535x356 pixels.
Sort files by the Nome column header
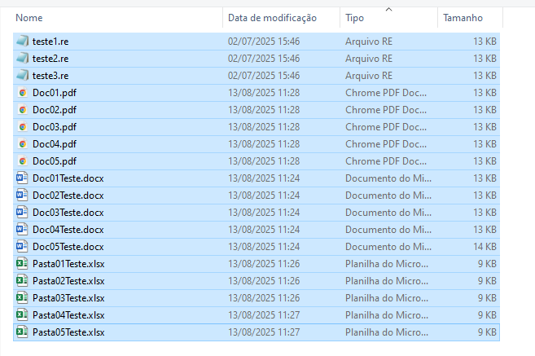29,18
